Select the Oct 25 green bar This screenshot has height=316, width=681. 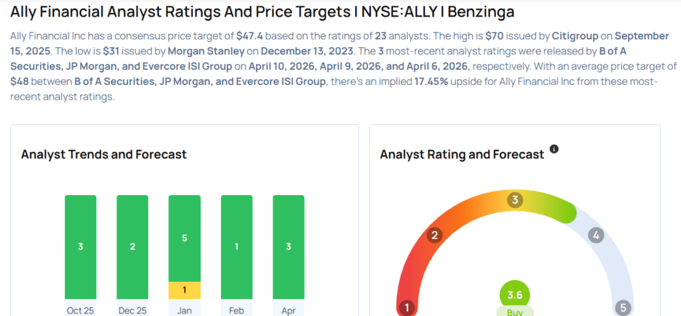click(x=80, y=247)
